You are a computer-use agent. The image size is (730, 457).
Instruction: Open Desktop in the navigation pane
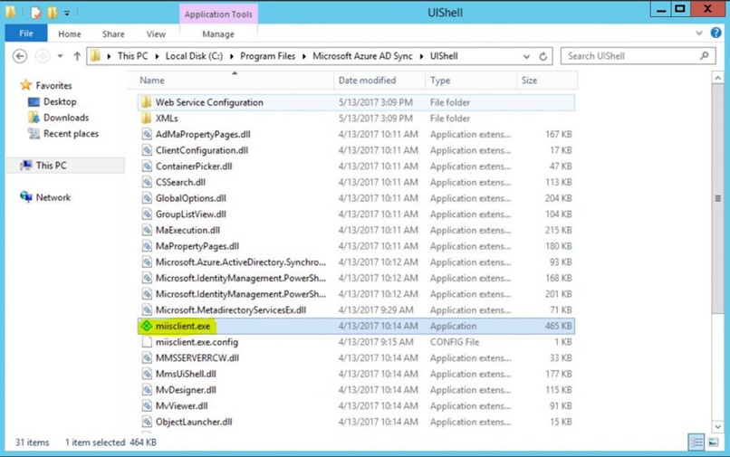tap(60, 101)
